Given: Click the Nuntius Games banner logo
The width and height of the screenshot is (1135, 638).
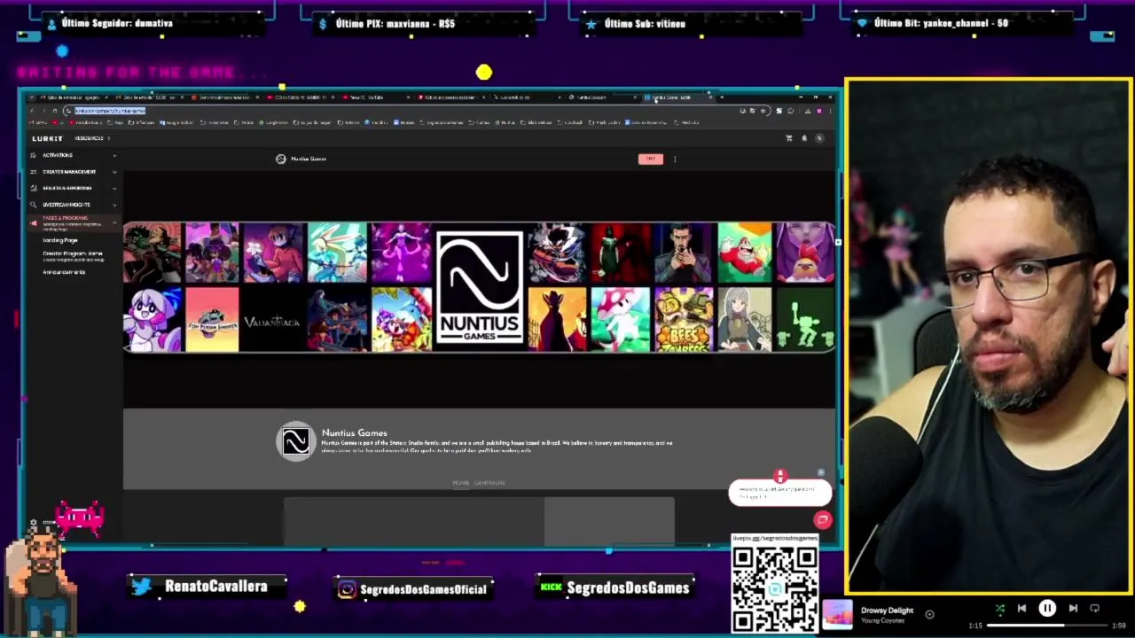Looking at the screenshot, I should coord(479,287).
